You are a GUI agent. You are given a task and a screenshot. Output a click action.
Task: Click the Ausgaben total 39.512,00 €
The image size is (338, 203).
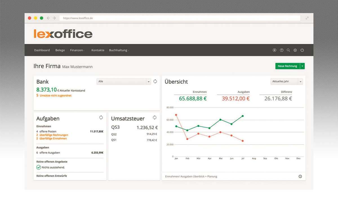(x=236, y=98)
